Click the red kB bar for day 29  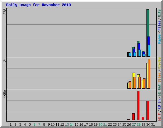click(x=143, y=119)
